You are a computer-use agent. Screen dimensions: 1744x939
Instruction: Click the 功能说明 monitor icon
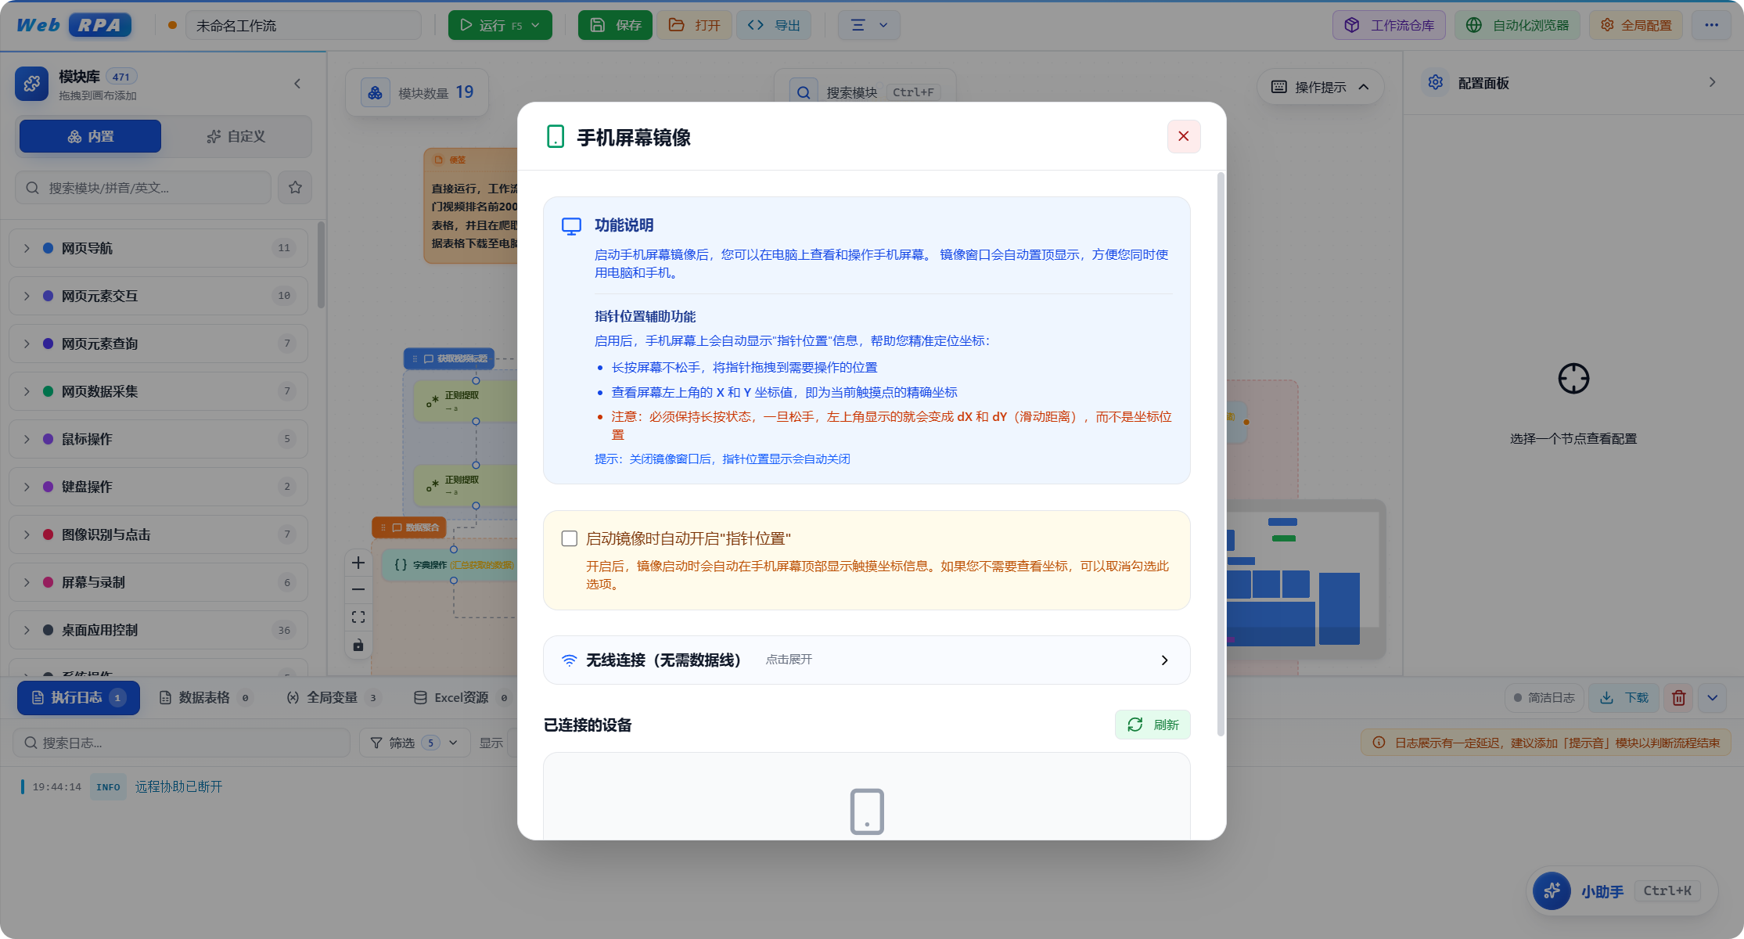click(572, 226)
